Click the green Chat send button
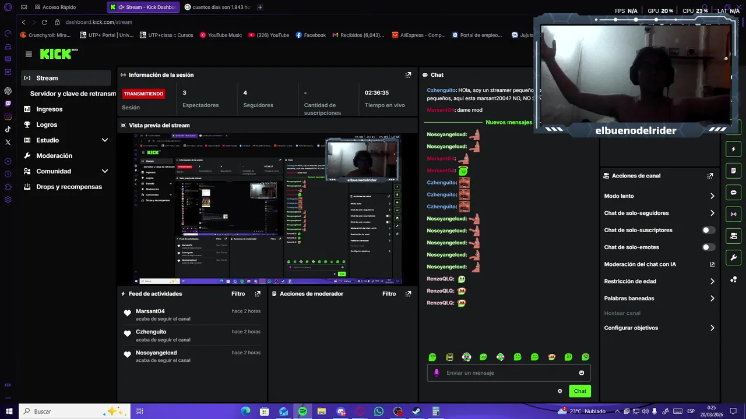This screenshot has width=746, height=419. [580, 391]
